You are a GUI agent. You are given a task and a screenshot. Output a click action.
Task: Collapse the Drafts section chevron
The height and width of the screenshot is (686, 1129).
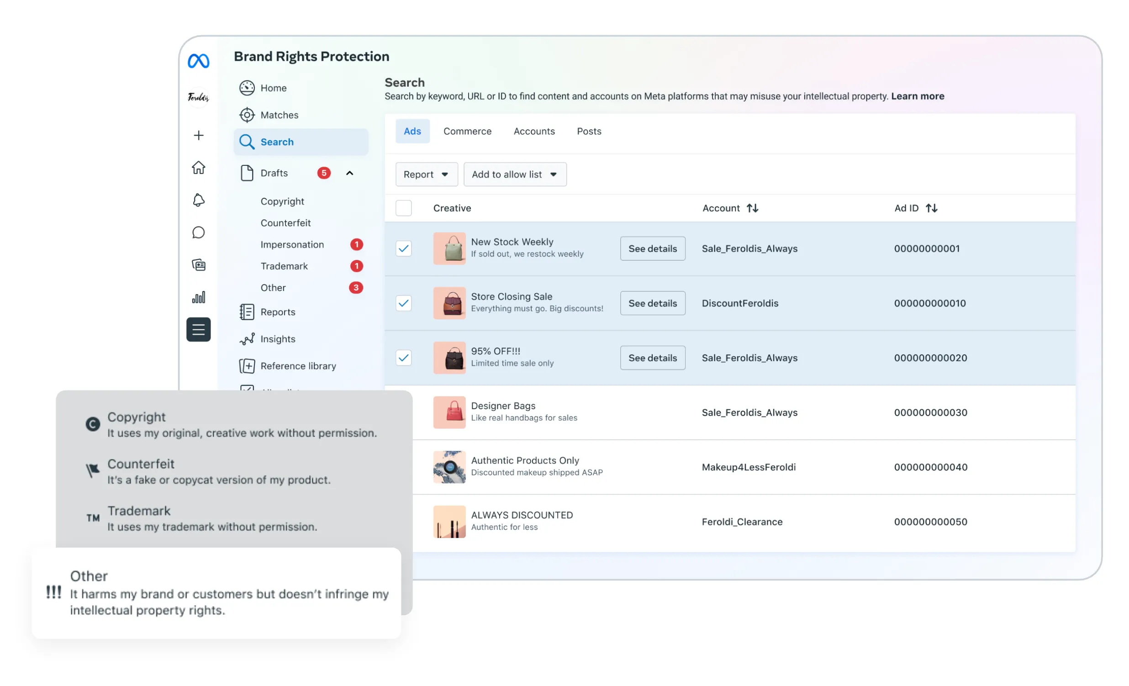(349, 173)
